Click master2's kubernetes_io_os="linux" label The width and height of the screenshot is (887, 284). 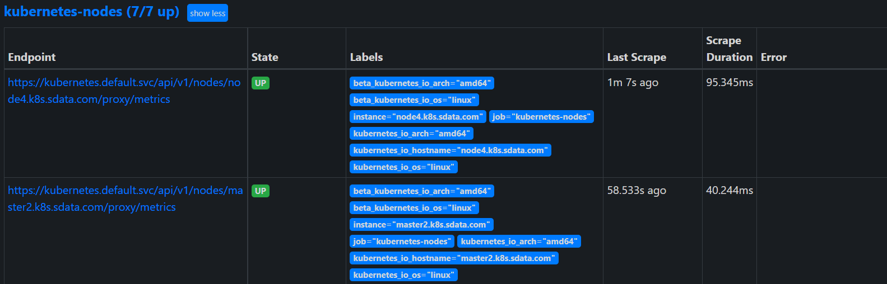coord(403,275)
